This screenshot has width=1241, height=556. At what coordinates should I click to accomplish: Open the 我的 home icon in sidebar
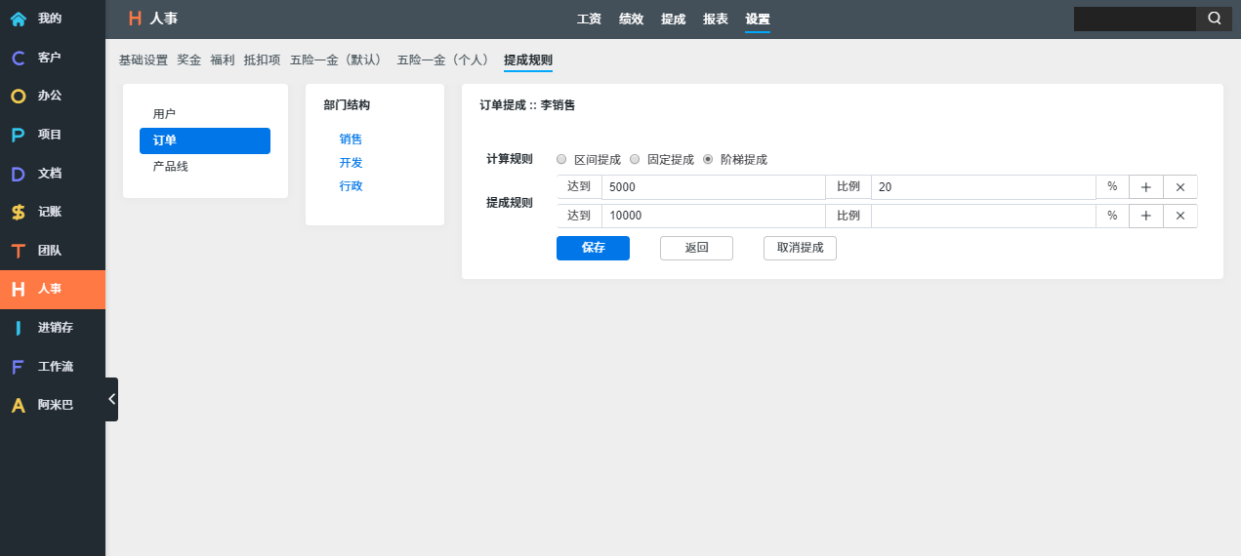pos(19,19)
